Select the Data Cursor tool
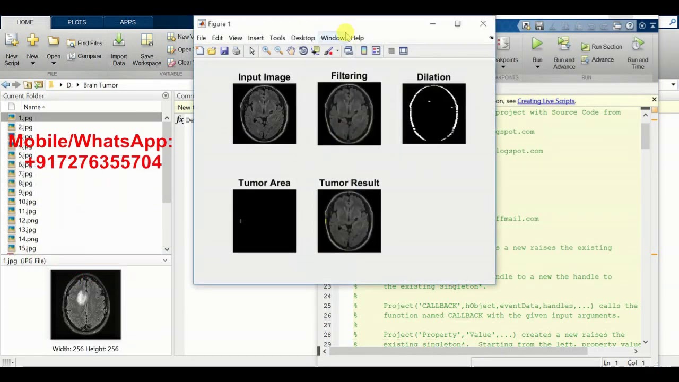This screenshot has height=382, width=679. pyautogui.click(x=316, y=50)
